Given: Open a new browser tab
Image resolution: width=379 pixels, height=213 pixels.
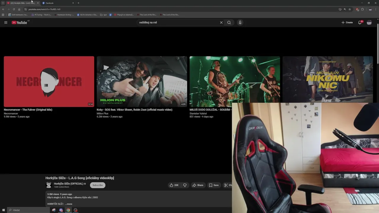Looking at the screenshot, I should 78,3.
